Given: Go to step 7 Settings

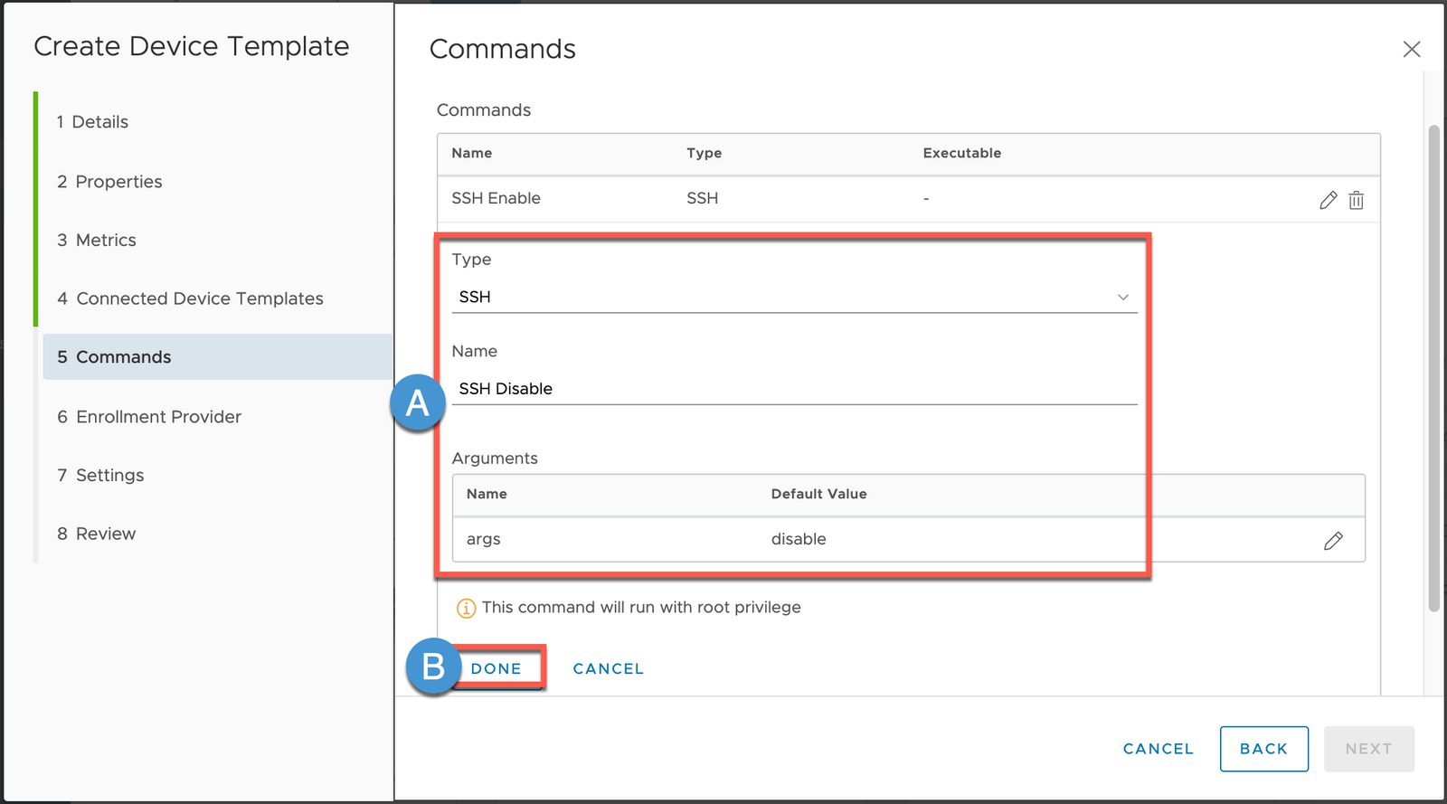Looking at the screenshot, I should (100, 475).
